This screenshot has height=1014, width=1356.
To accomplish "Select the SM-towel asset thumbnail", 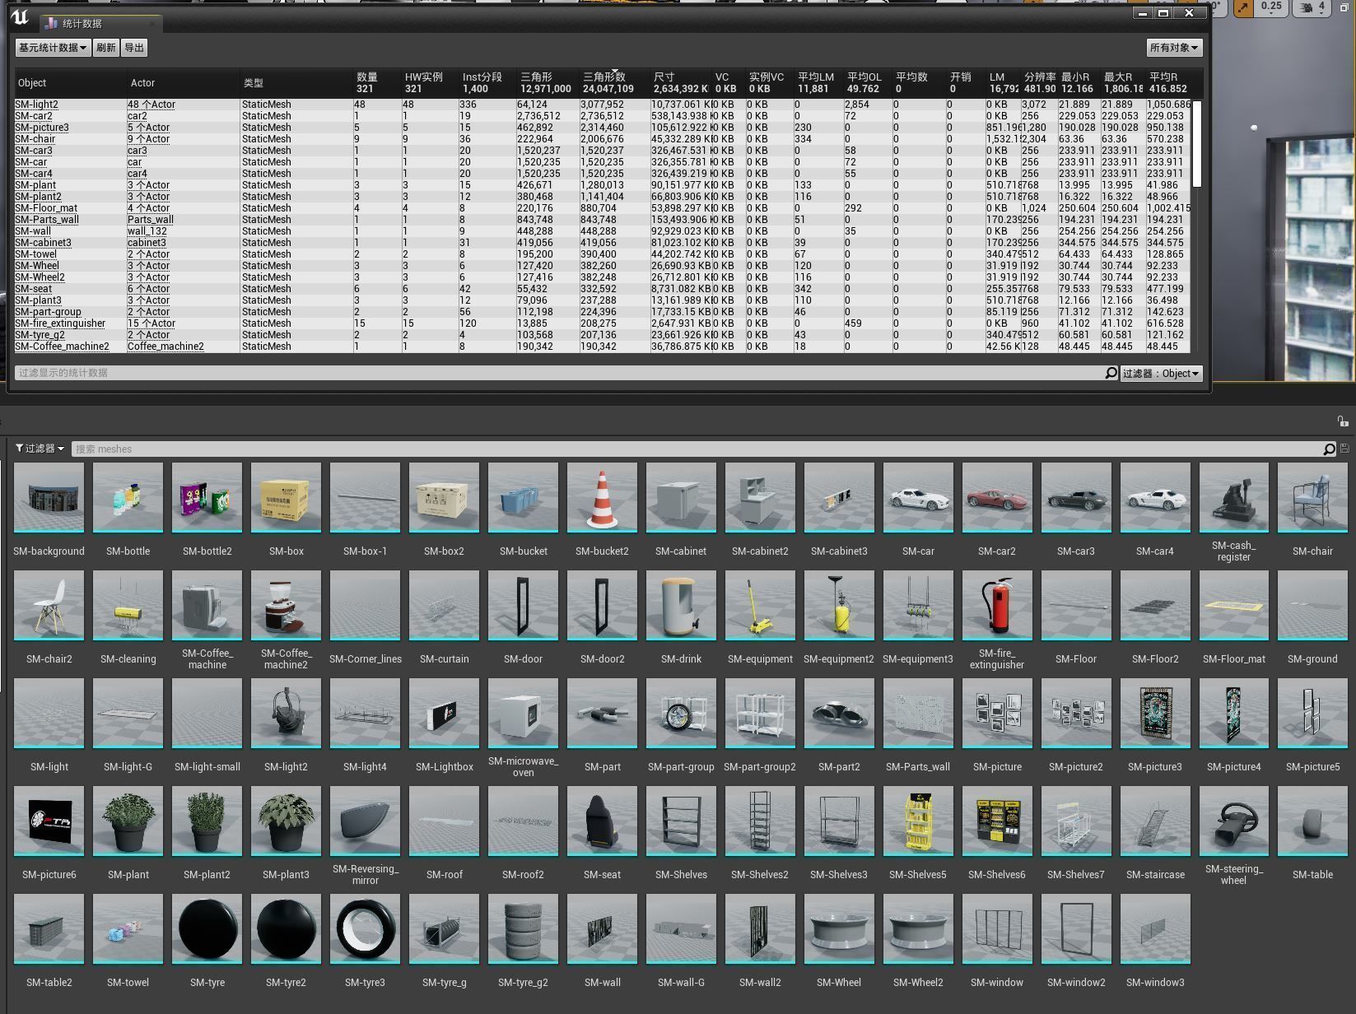I will 128,928.
